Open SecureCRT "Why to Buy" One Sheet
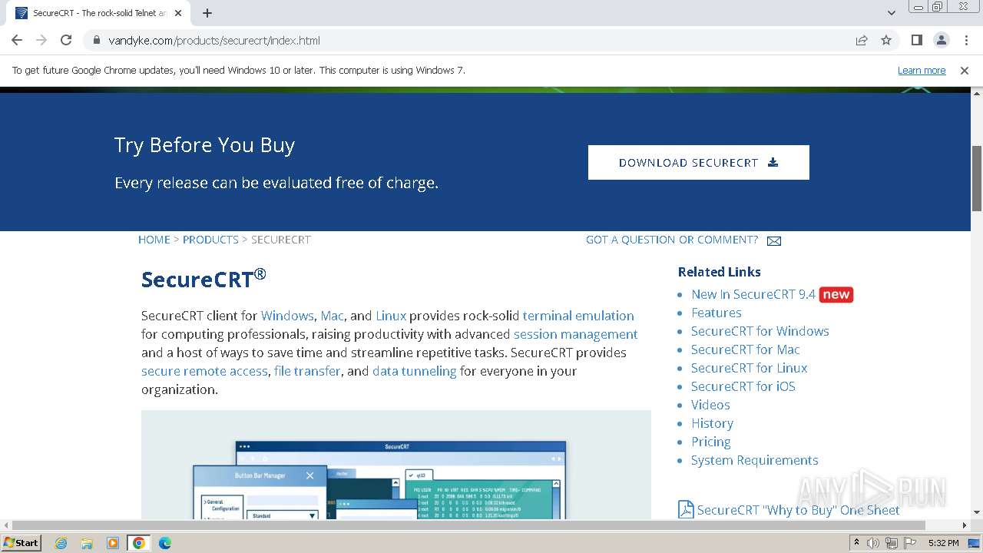 799,510
